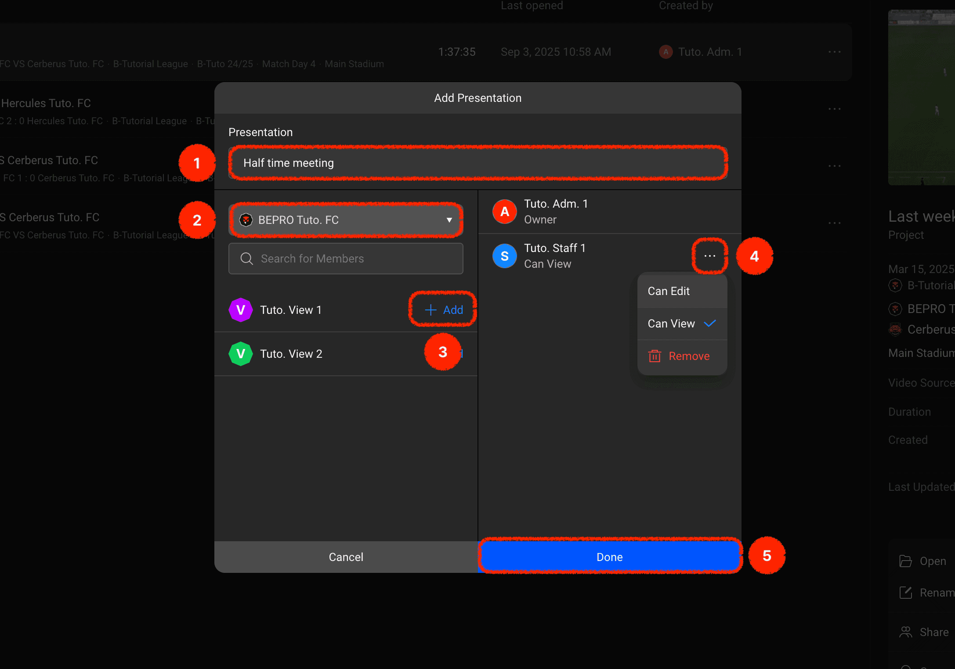The width and height of the screenshot is (955, 669).
Task: Click the three-dots icon next to Tuto. Staff 1
Action: tap(709, 256)
